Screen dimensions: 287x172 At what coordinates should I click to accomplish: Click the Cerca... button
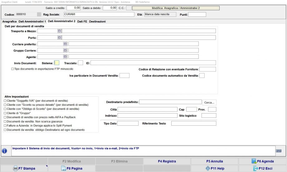pos(209,102)
